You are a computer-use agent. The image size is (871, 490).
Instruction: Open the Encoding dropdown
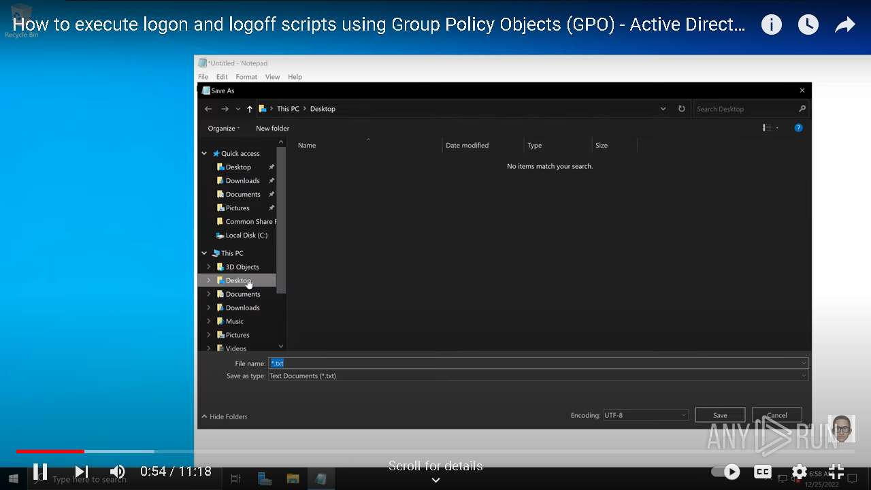pyautogui.click(x=646, y=415)
